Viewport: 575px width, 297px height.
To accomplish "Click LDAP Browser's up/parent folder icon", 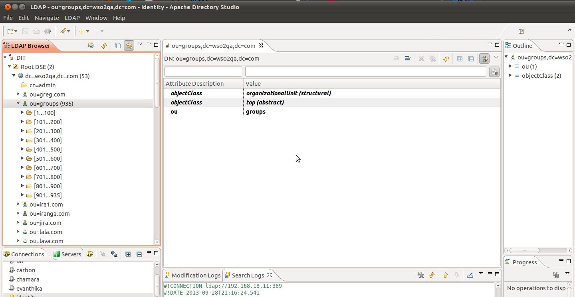I will tap(91, 46).
